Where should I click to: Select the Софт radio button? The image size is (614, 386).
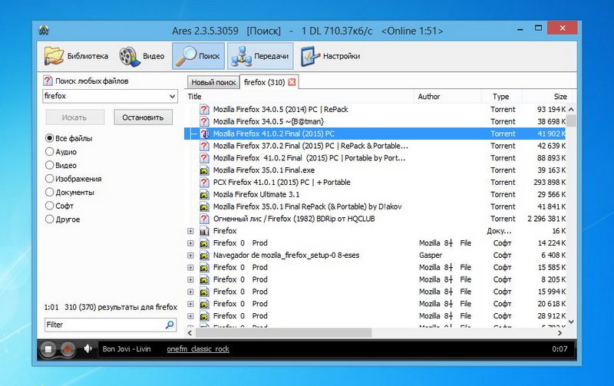click(x=49, y=206)
